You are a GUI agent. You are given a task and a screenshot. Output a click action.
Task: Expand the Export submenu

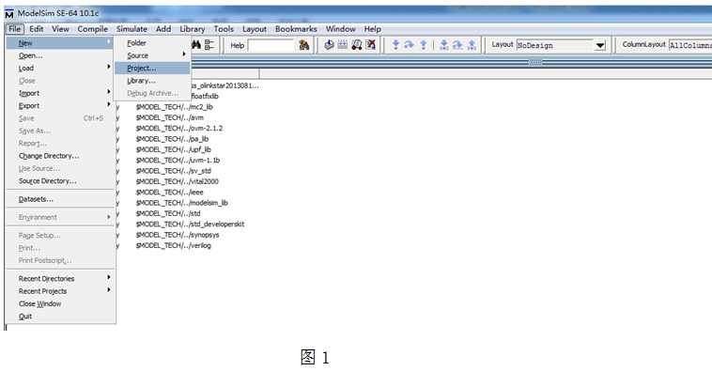tap(60, 105)
